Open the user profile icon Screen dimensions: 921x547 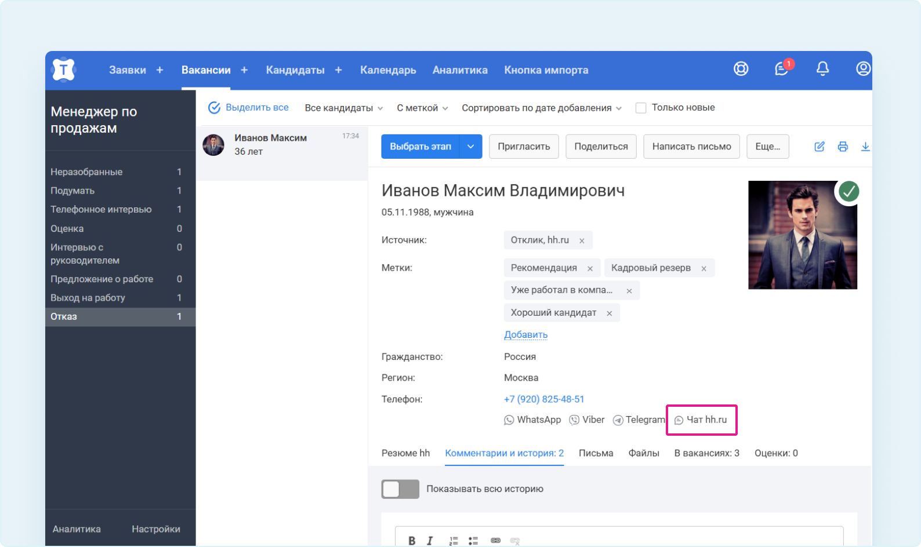863,69
